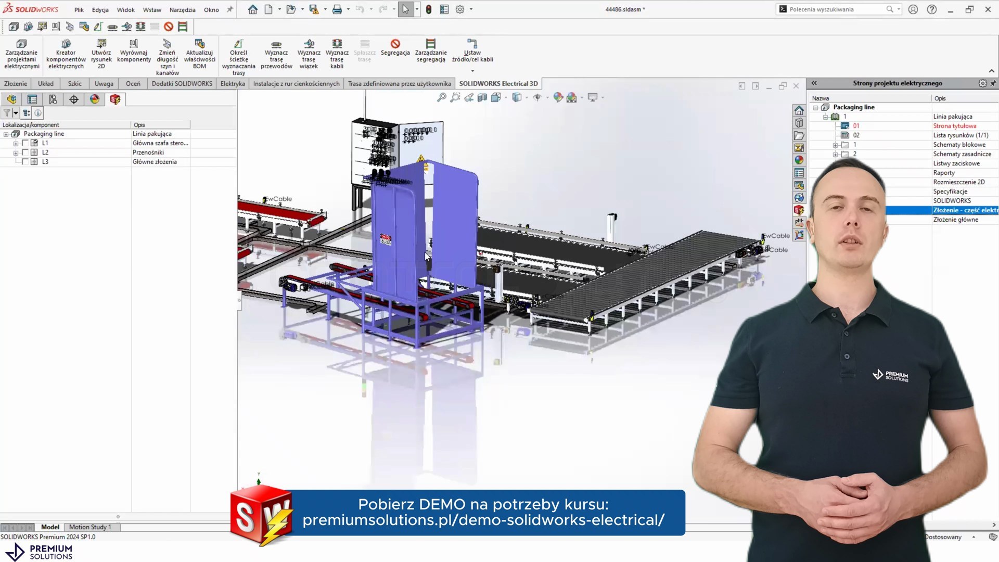Start Wyznacz trasę kabli

(337, 54)
